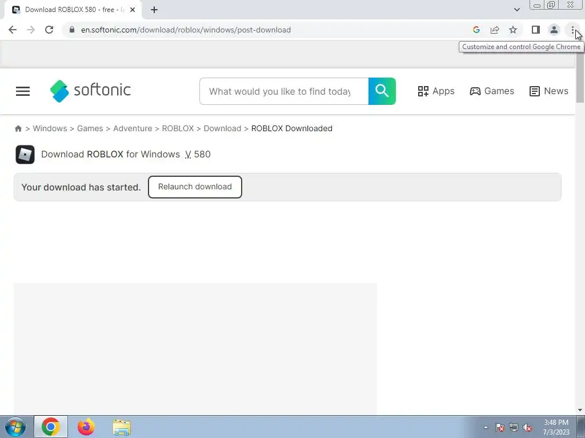The height and width of the screenshot is (438, 585).
Task: Go to the ROBLOX breadcrumb
Action: [x=178, y=128]
